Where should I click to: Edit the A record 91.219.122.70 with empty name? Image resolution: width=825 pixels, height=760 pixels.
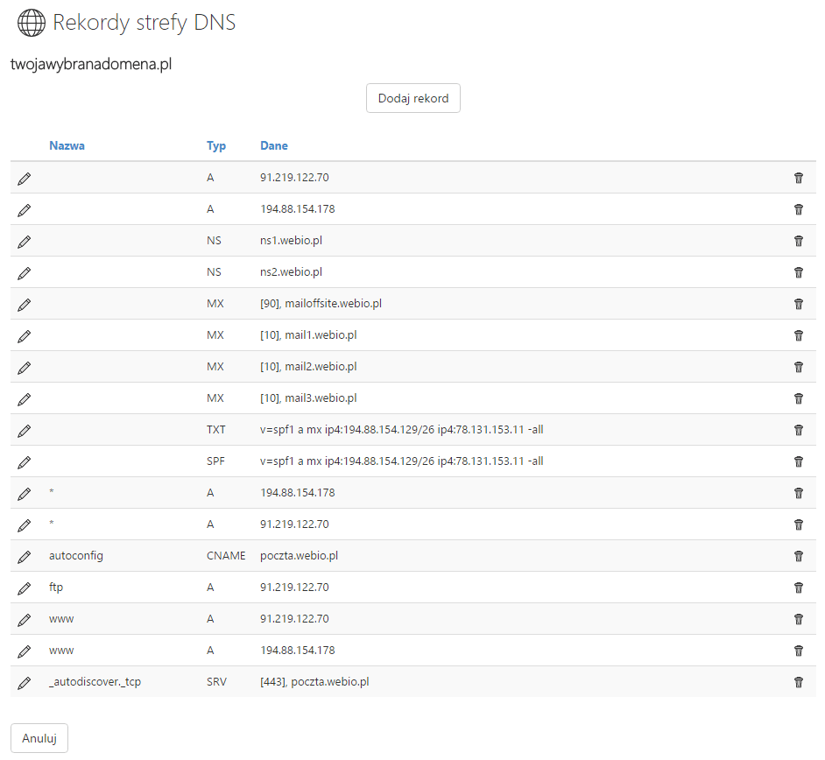pos(25,179)
